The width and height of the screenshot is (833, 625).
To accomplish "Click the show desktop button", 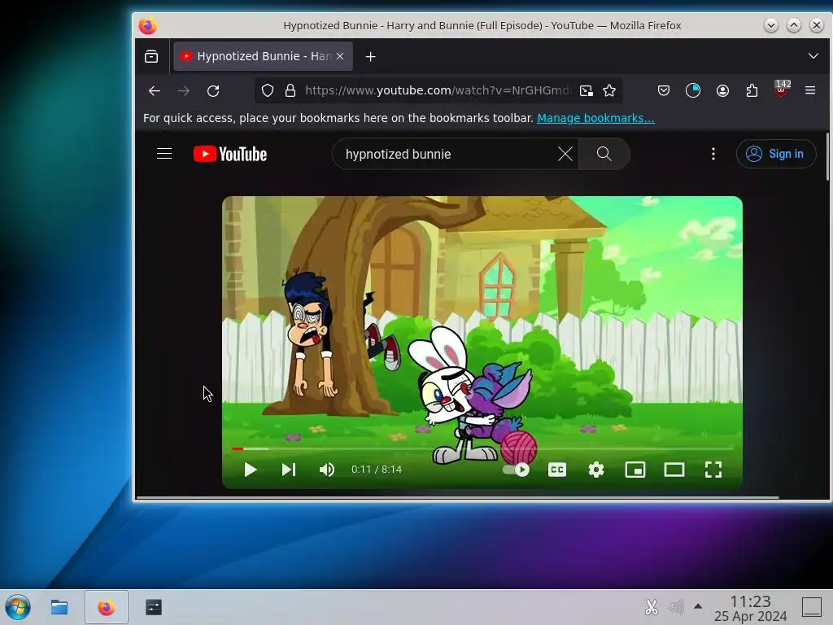I will click(812, 607).
